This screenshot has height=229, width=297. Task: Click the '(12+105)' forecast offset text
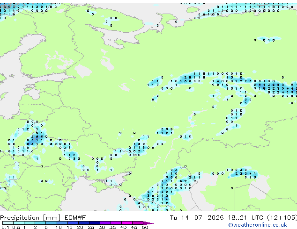pos(282,218)
